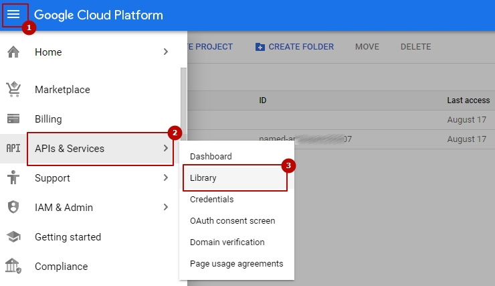Click the partially hidden Create Project button
Viewport: 495px width, 286px height.
click(x=210, y=47)
